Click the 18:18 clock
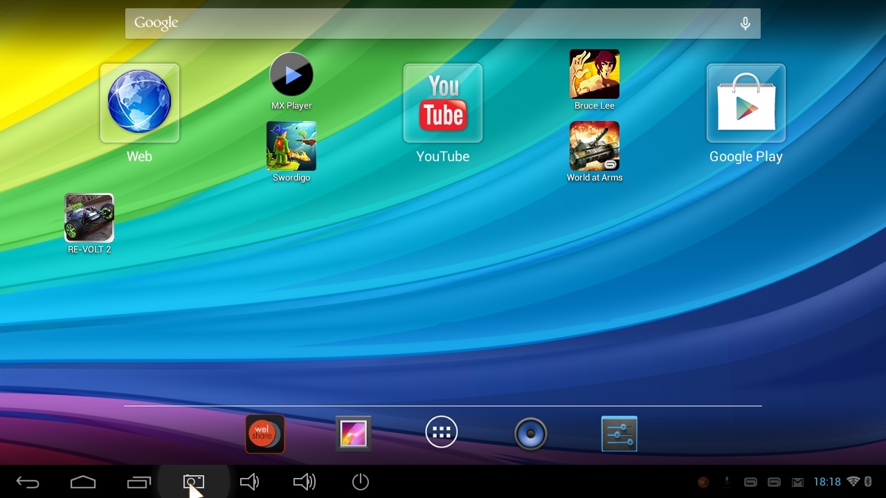The width and height of the screenshot is (886, 498). (827, 482)
